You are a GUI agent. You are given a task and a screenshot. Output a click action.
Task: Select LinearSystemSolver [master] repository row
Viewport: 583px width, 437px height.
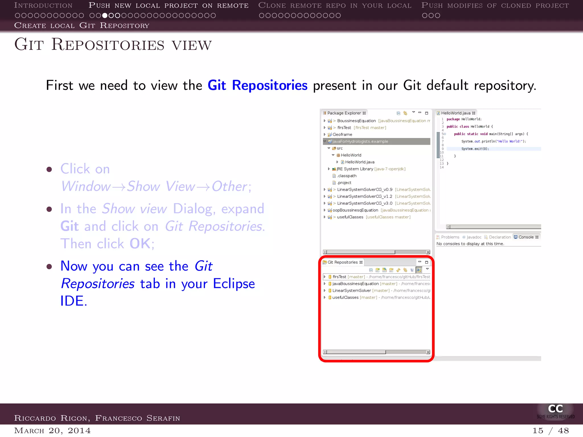(377, 290)
